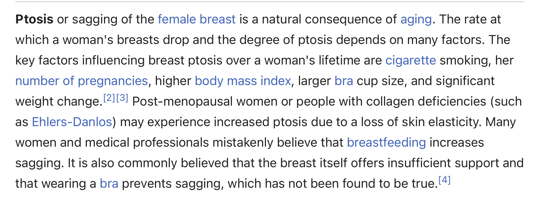Open citation reference [2]
539x198 pixels.
(109, 98)
